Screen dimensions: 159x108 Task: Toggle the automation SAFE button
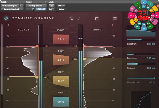[51, 9]
